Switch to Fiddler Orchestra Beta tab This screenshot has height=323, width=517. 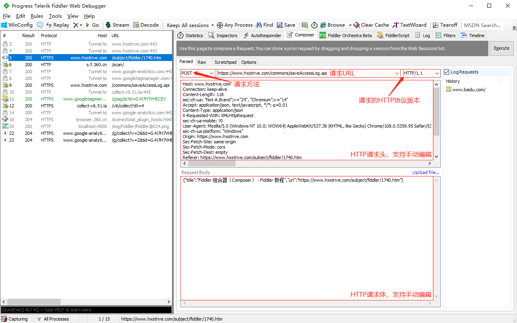346,36
